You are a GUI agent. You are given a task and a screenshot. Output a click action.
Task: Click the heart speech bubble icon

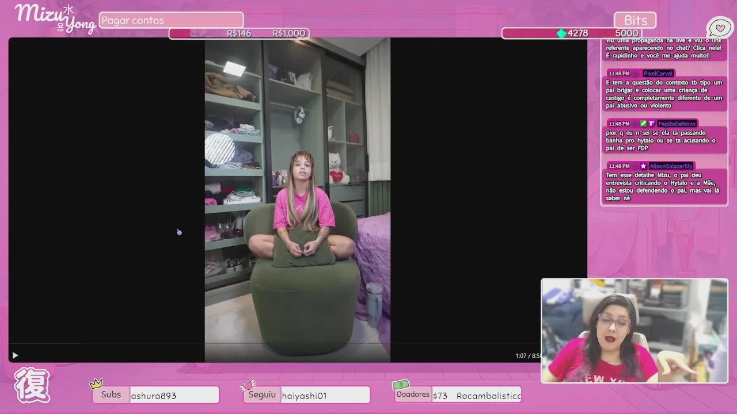pos(720,28)
